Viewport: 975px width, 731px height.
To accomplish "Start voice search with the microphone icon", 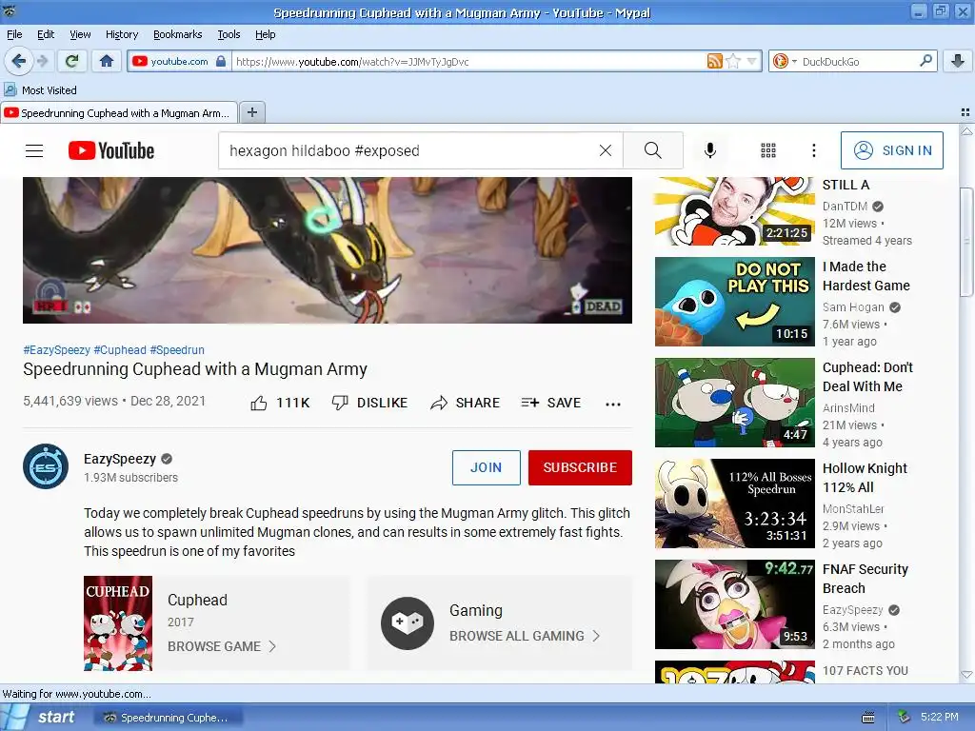I will (x=710, y=150).
